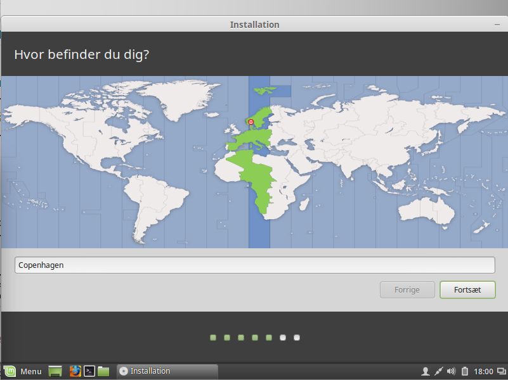Focus the Copenhagen location text field

click(255, 265)
